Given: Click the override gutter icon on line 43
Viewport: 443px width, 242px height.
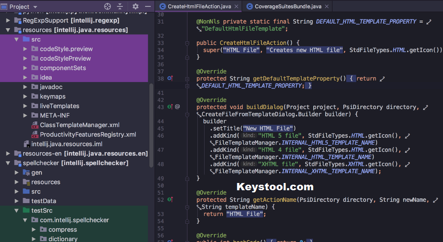Looking at the screenshot, I should pos(170,107).
